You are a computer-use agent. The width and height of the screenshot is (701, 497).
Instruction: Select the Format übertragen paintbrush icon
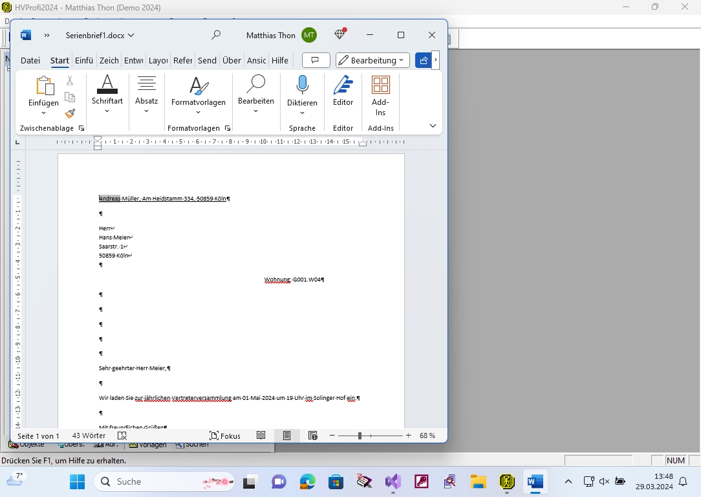pyautogui.click(x=70, y=113)
